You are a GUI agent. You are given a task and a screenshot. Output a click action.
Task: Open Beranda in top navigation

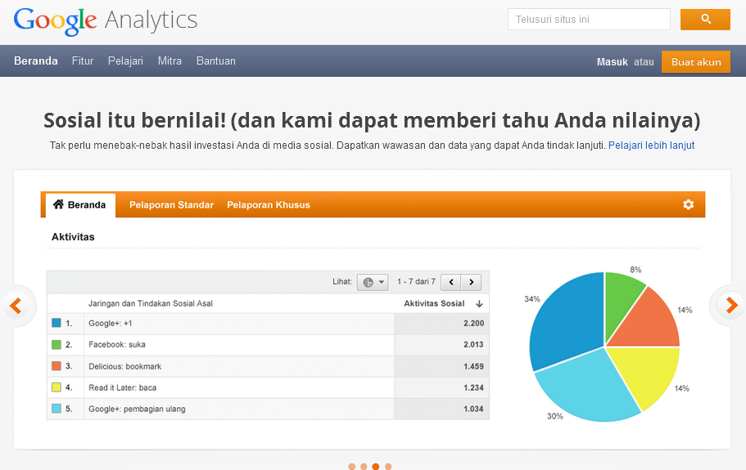(36, 60)
